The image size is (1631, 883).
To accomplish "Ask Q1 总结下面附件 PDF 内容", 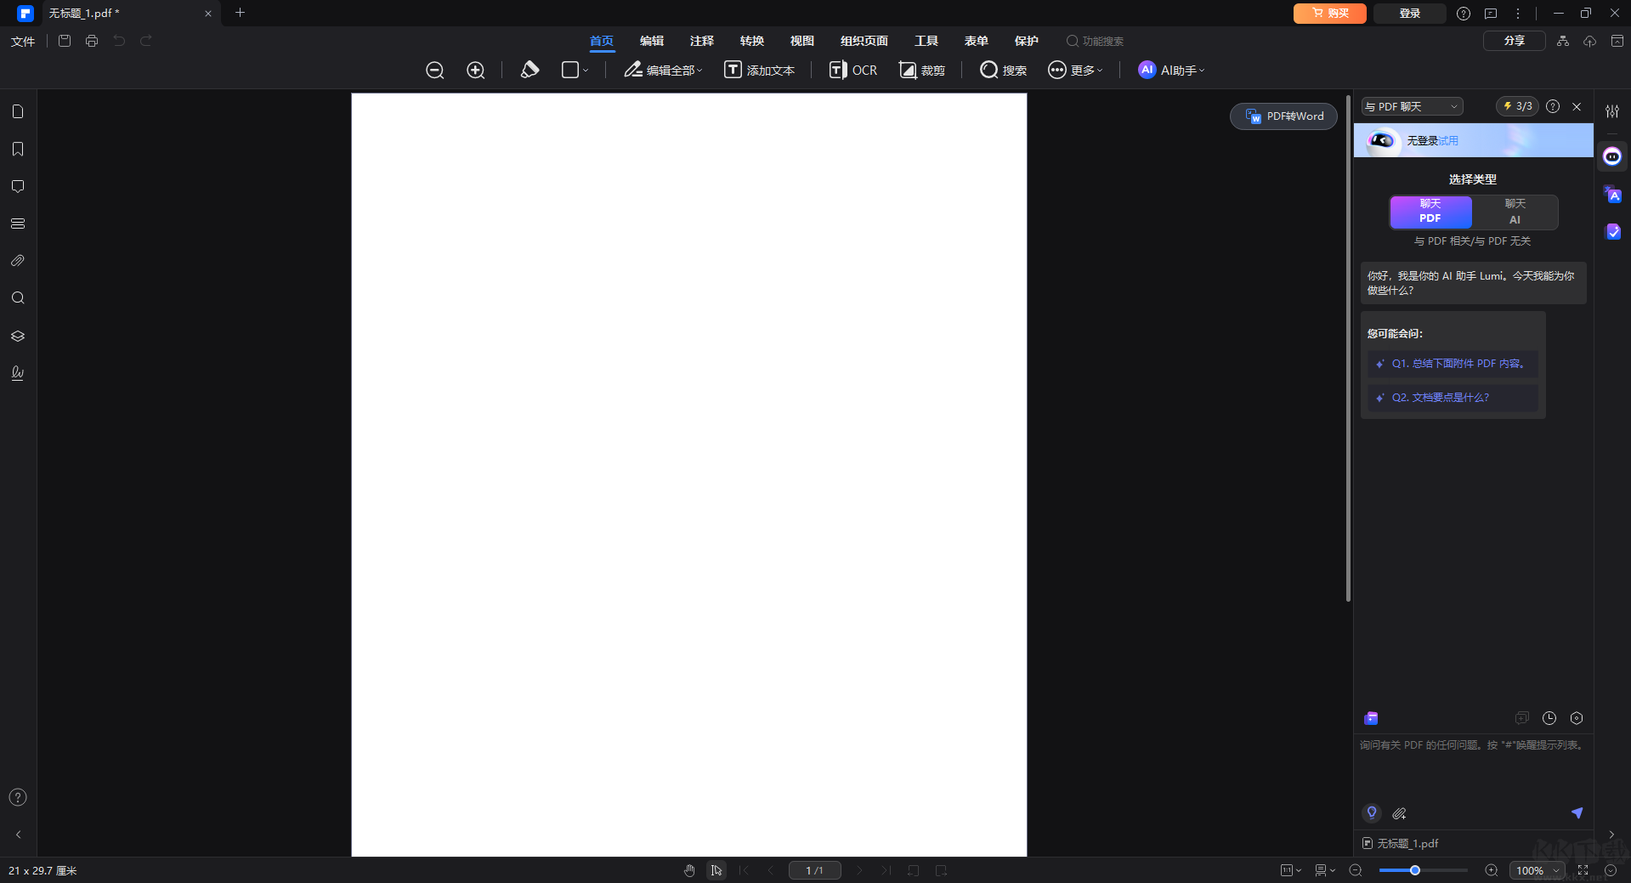I will tap(1453, 363).
